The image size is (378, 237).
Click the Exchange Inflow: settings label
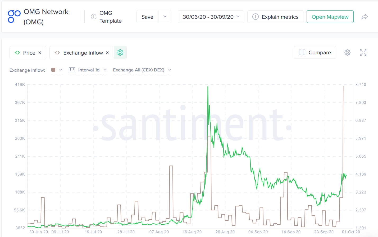[x=27, y=70]
